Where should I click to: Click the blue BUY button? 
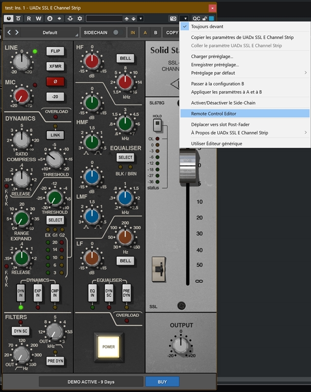click(162, 382)
